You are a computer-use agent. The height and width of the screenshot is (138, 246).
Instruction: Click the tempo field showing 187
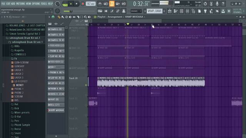point(91,4)
